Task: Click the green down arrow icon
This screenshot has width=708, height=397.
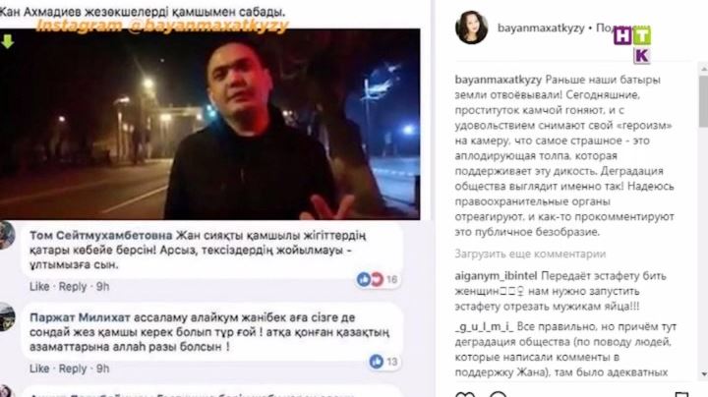Action: point(7,41)
